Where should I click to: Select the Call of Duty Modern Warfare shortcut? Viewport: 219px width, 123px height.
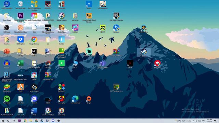[48, 28]
